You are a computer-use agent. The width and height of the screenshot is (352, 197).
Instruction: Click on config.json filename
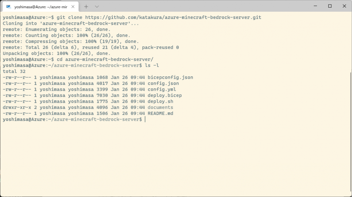[x=163, y=84]
